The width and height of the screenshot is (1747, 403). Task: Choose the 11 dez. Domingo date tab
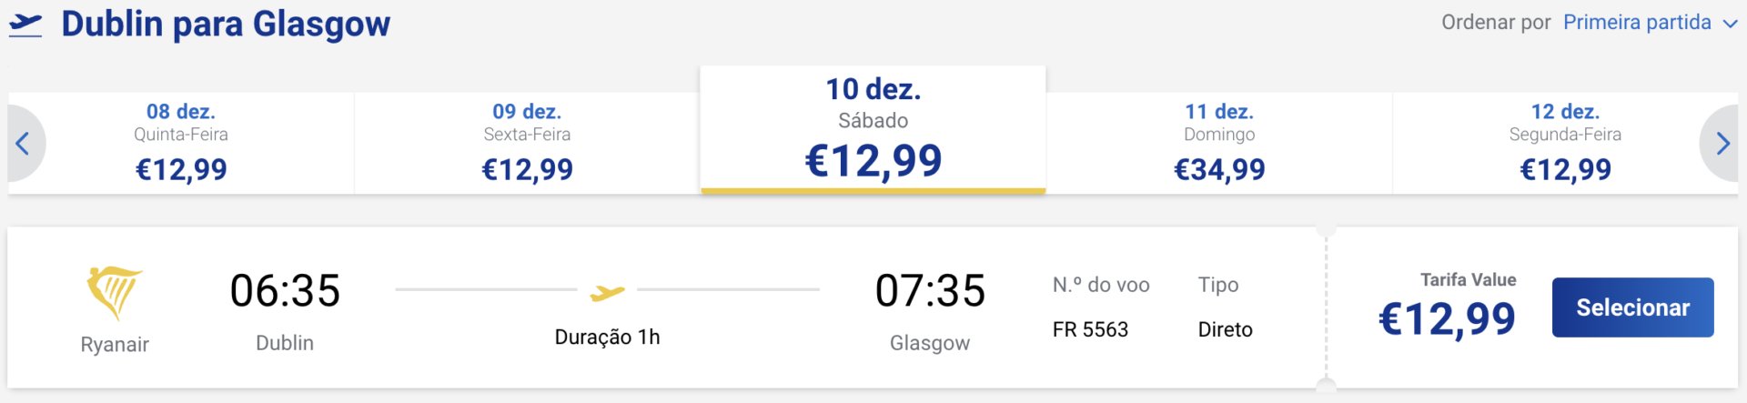pyautogui.click(x=1219, y=143)
